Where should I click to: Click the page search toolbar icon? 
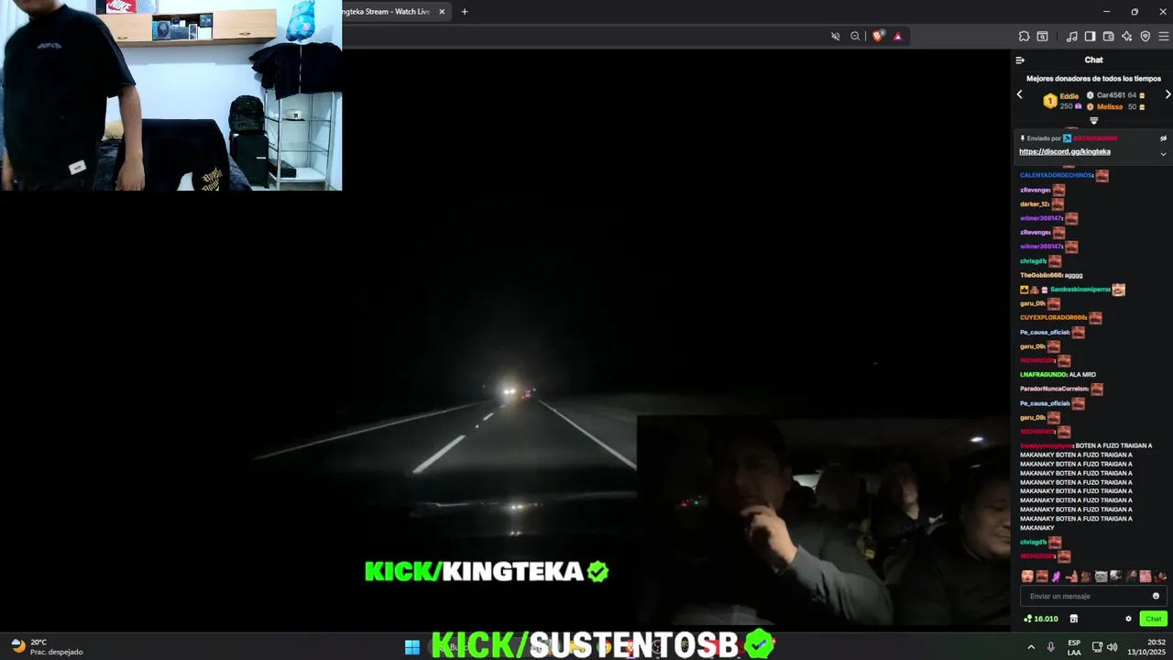point(1042,37)
